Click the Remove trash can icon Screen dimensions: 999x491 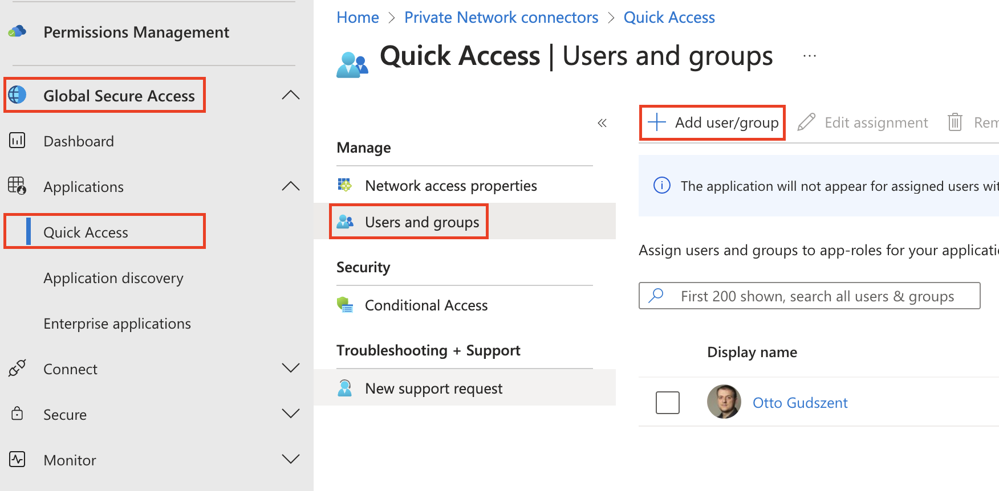tap(955, 122)
